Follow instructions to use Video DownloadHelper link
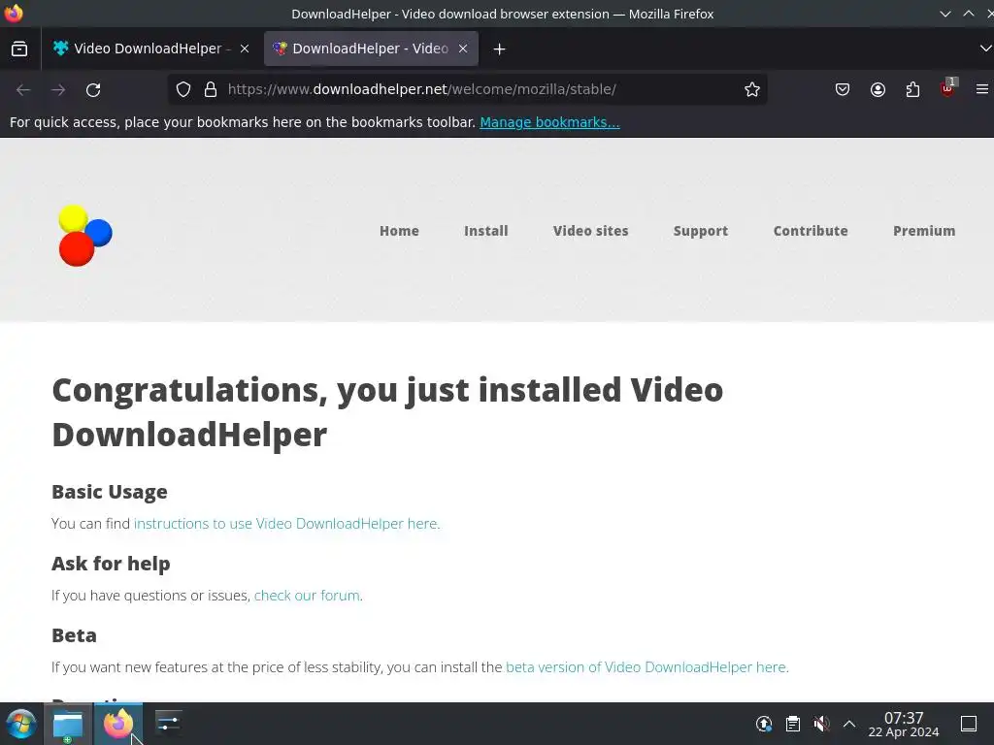The height and width of the screenshot is (745, 994). coord(286,523)
